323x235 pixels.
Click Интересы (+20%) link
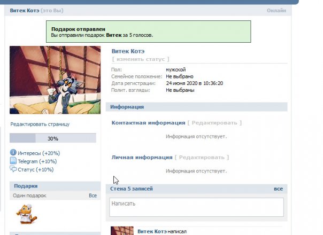[x=39, y=153]
